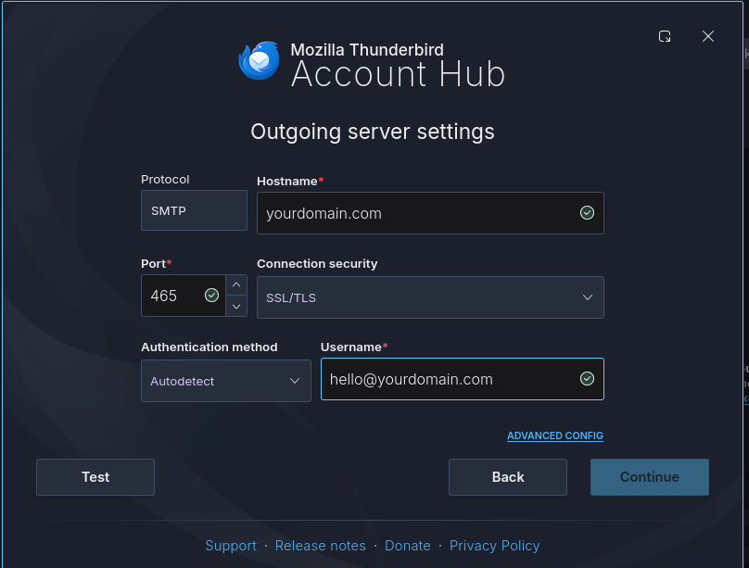Go back with the Back button

pos(508,477)
